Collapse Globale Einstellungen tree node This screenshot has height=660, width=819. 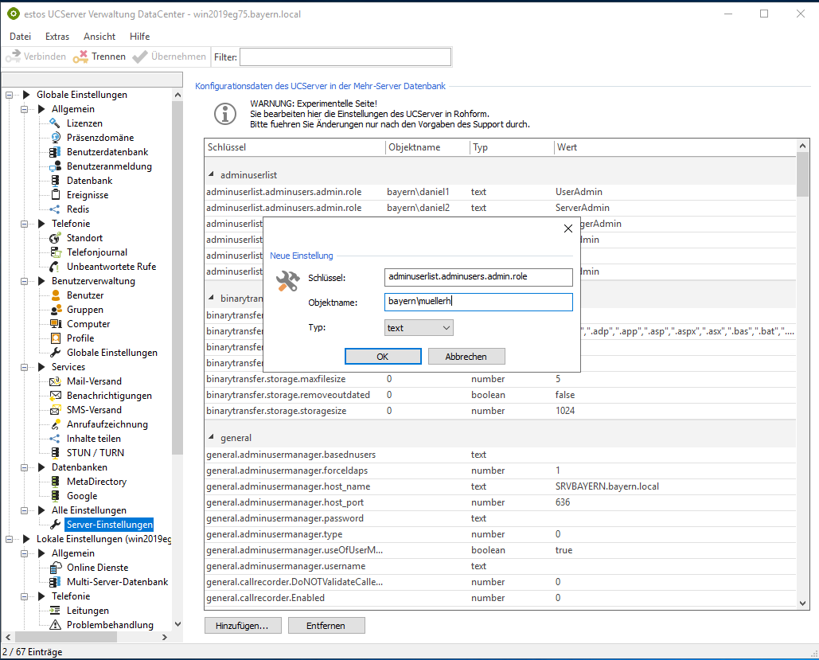pos(10,95)
